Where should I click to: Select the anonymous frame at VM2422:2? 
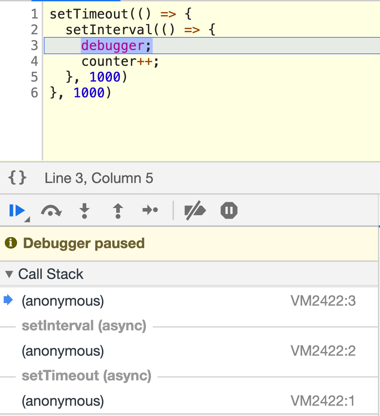click(63, 351)
